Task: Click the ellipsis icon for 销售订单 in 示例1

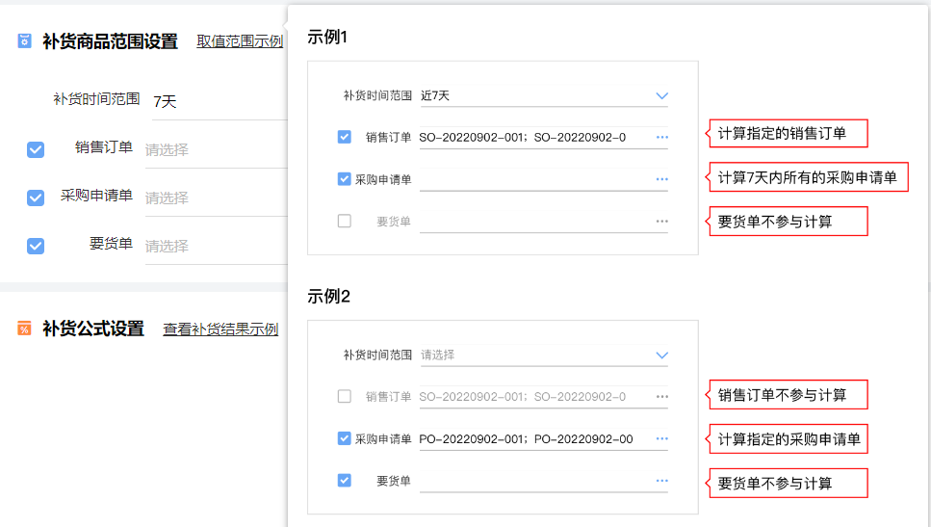Action: pyautogui.click(x=661, y=138)
